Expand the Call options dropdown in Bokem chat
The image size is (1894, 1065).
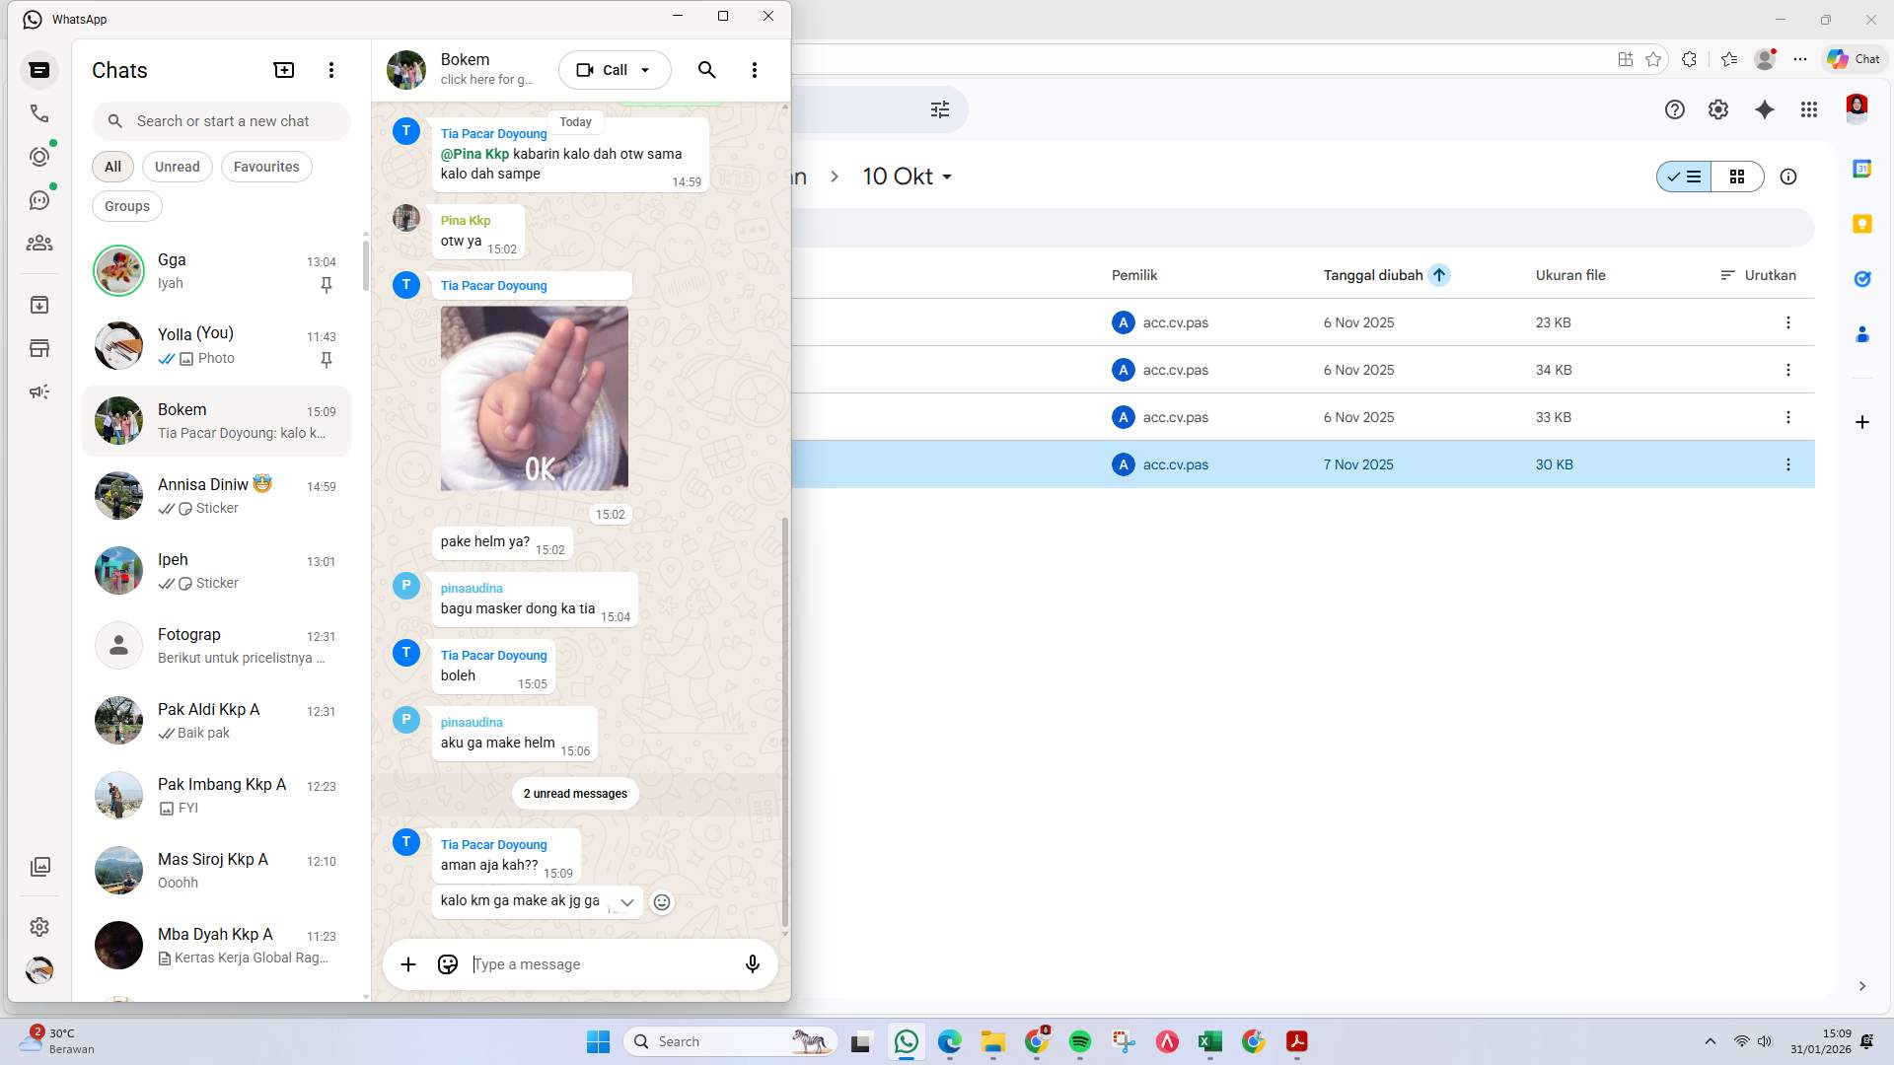click(x=646, y=70)
